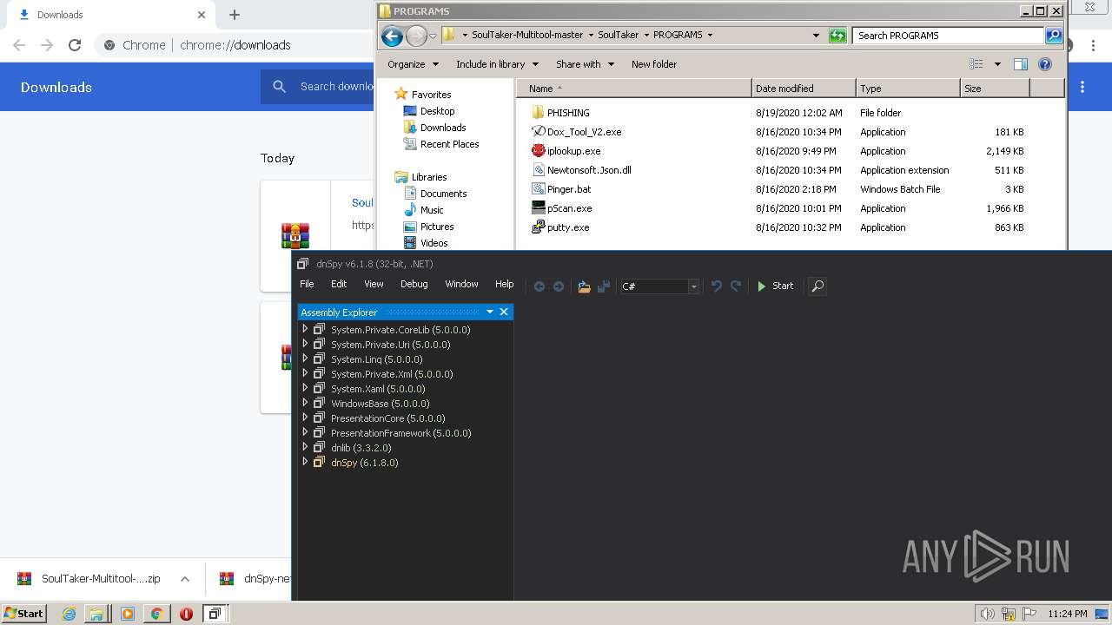Screen dimensions: 1112x625
Task: Select PresentationFramework (5.0.0.0) in tree
Action: (400, 433)
